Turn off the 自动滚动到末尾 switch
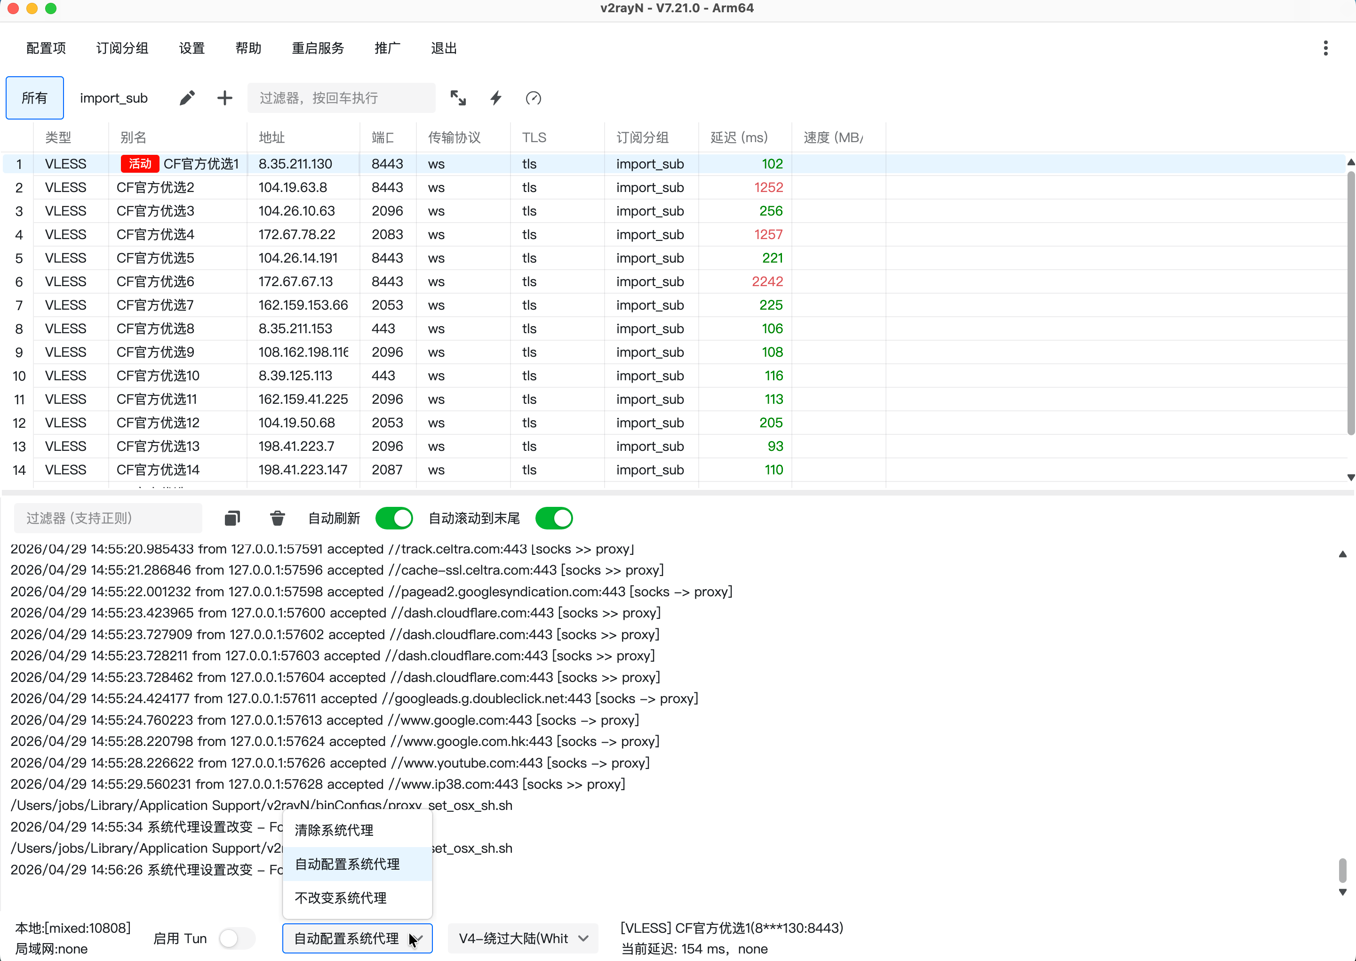 554,518
